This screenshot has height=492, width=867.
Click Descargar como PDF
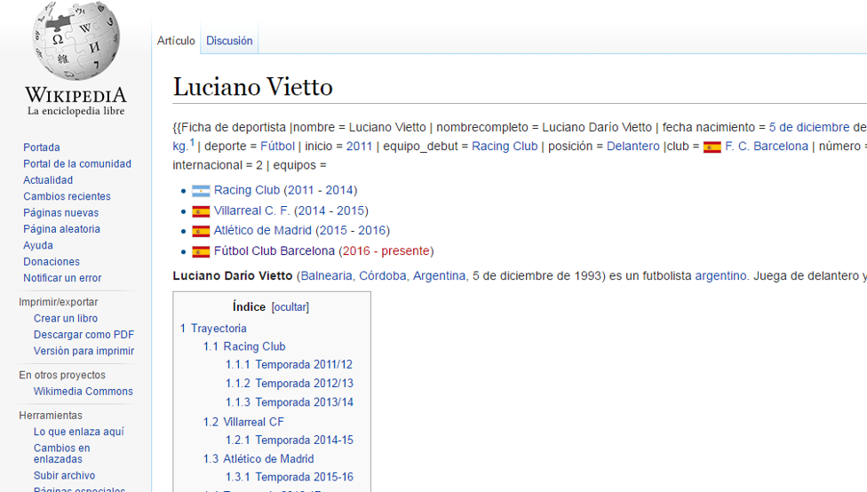tap(84, 335)
